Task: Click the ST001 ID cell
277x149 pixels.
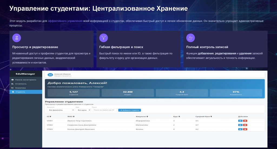Action: pyautogui.click(x=50, y=121)
